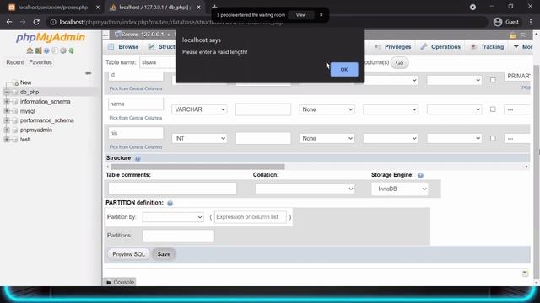Image resolution: width=540 pixels, height=303 pixels.
Task: Click the yellow page settings icon top right
Action: [513, 35]
